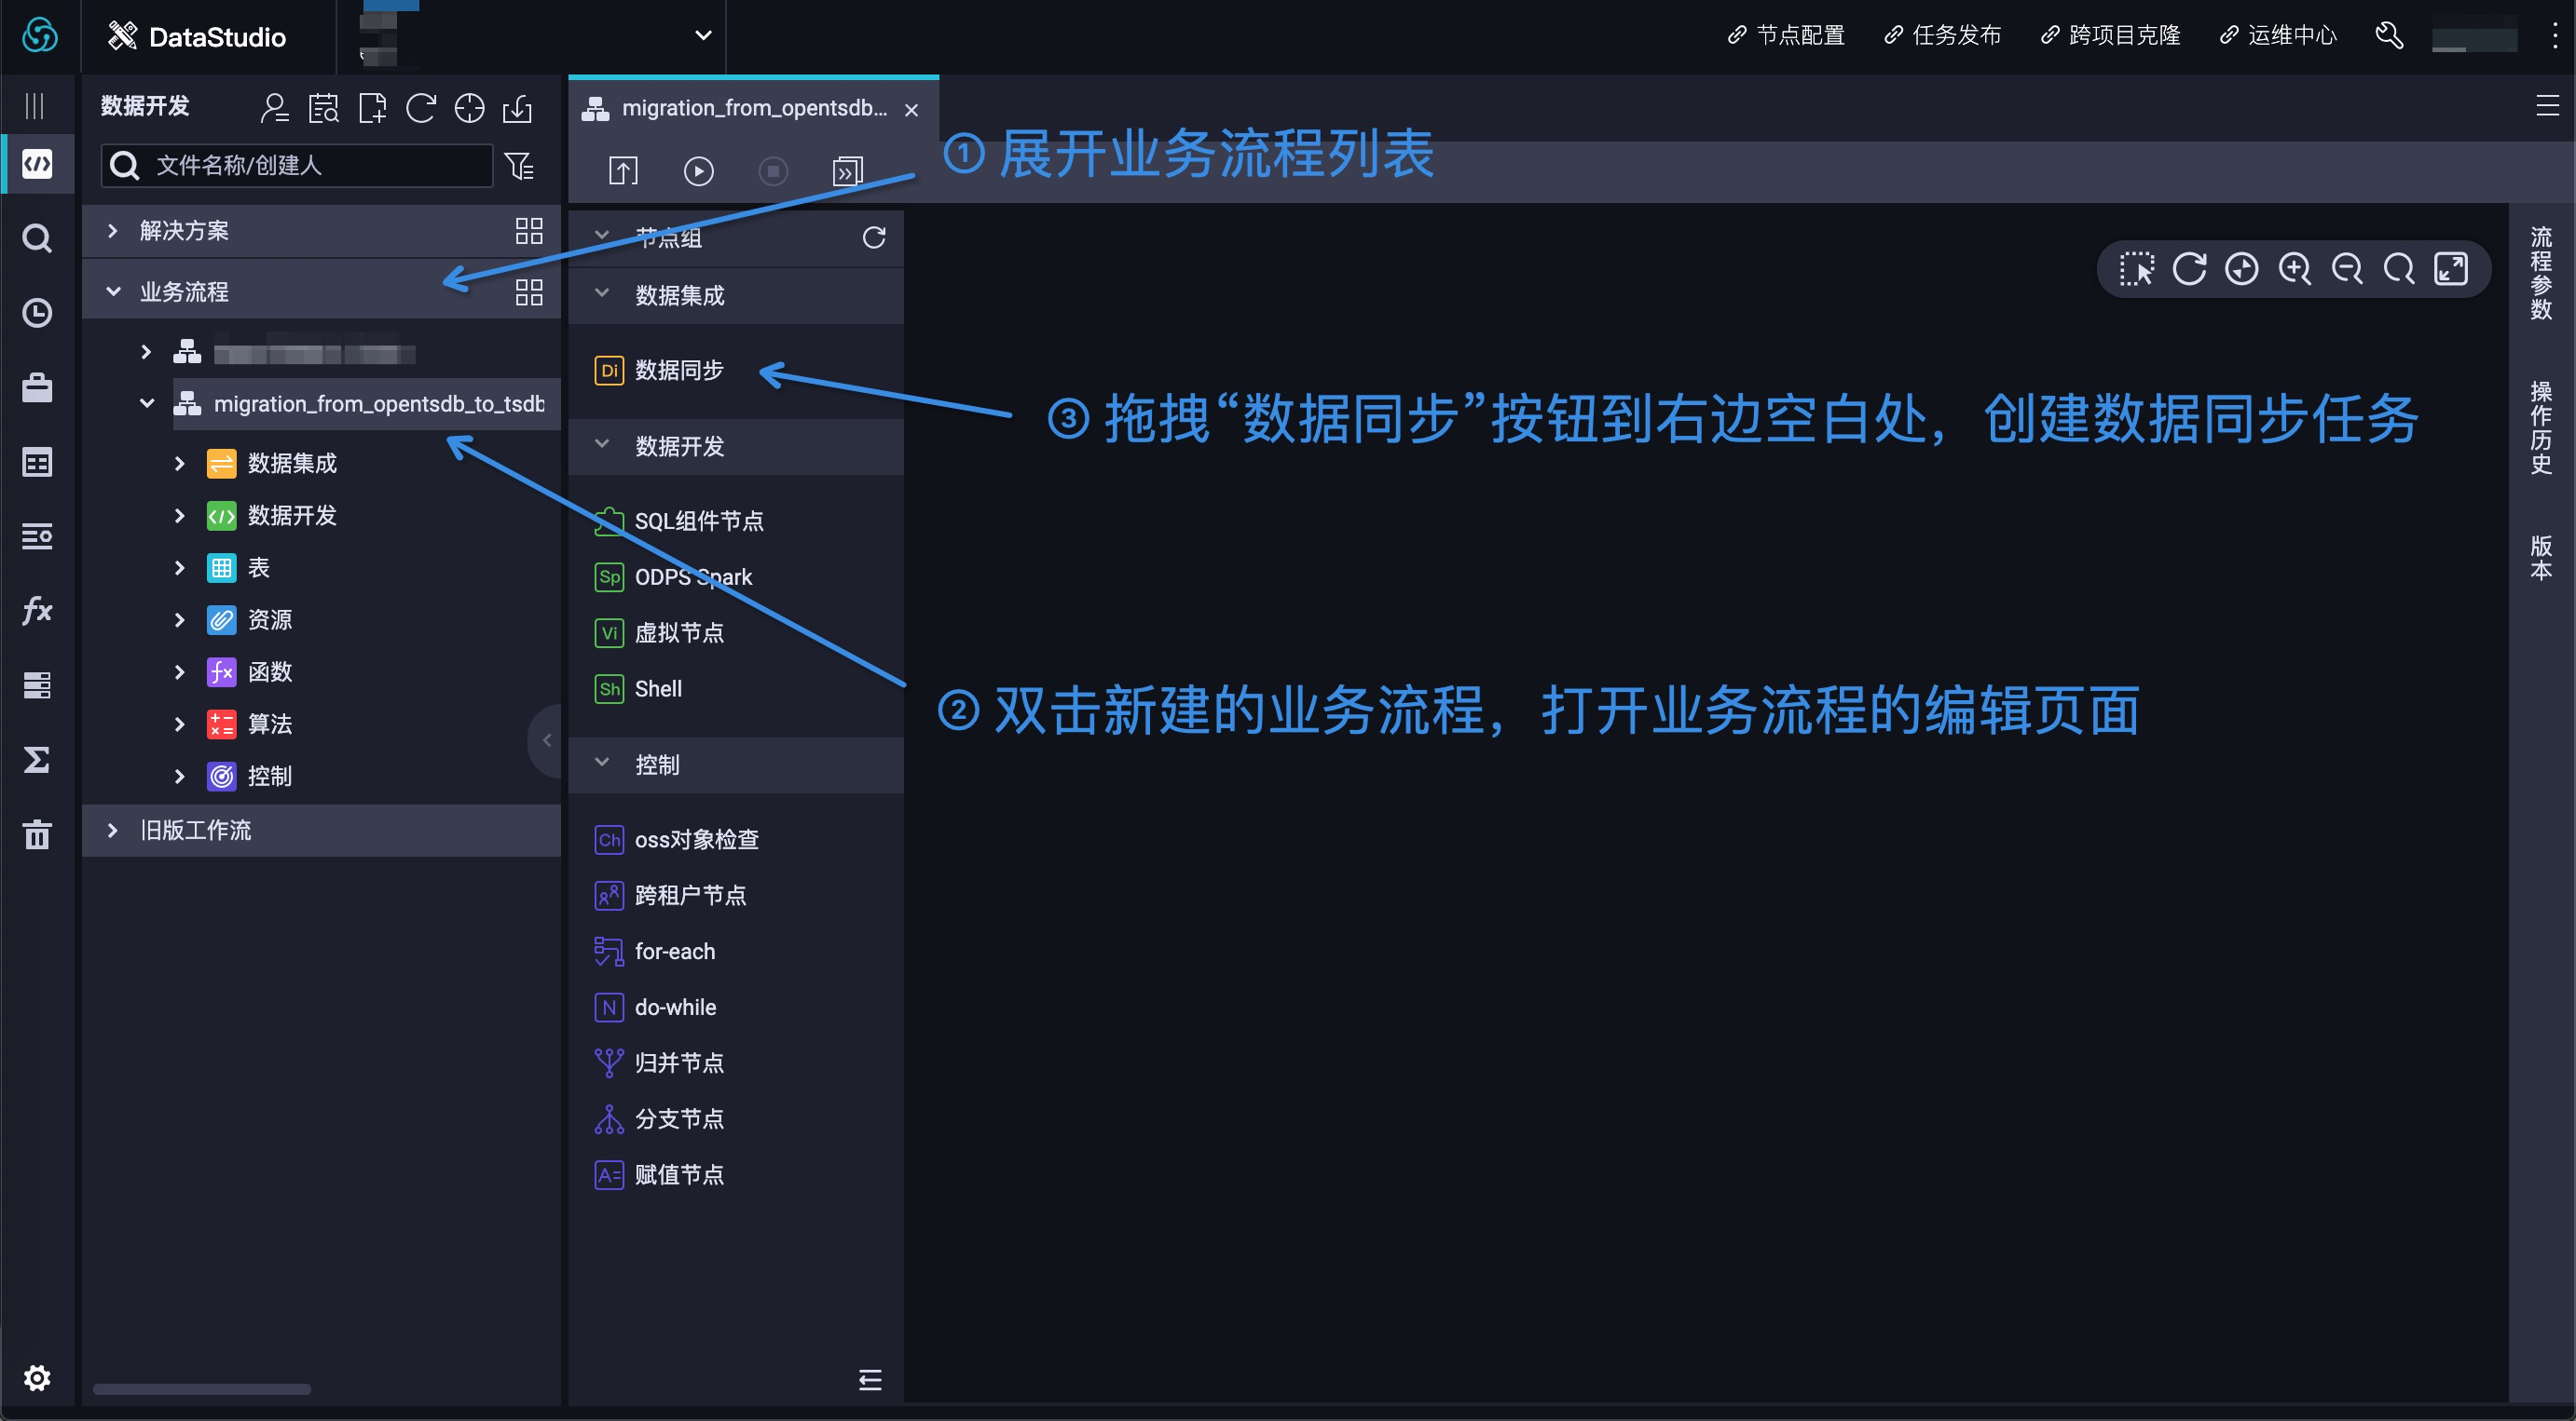Open the run history clock icon
Viewport: 2576px width, 1421px height.
click(37, 313)
